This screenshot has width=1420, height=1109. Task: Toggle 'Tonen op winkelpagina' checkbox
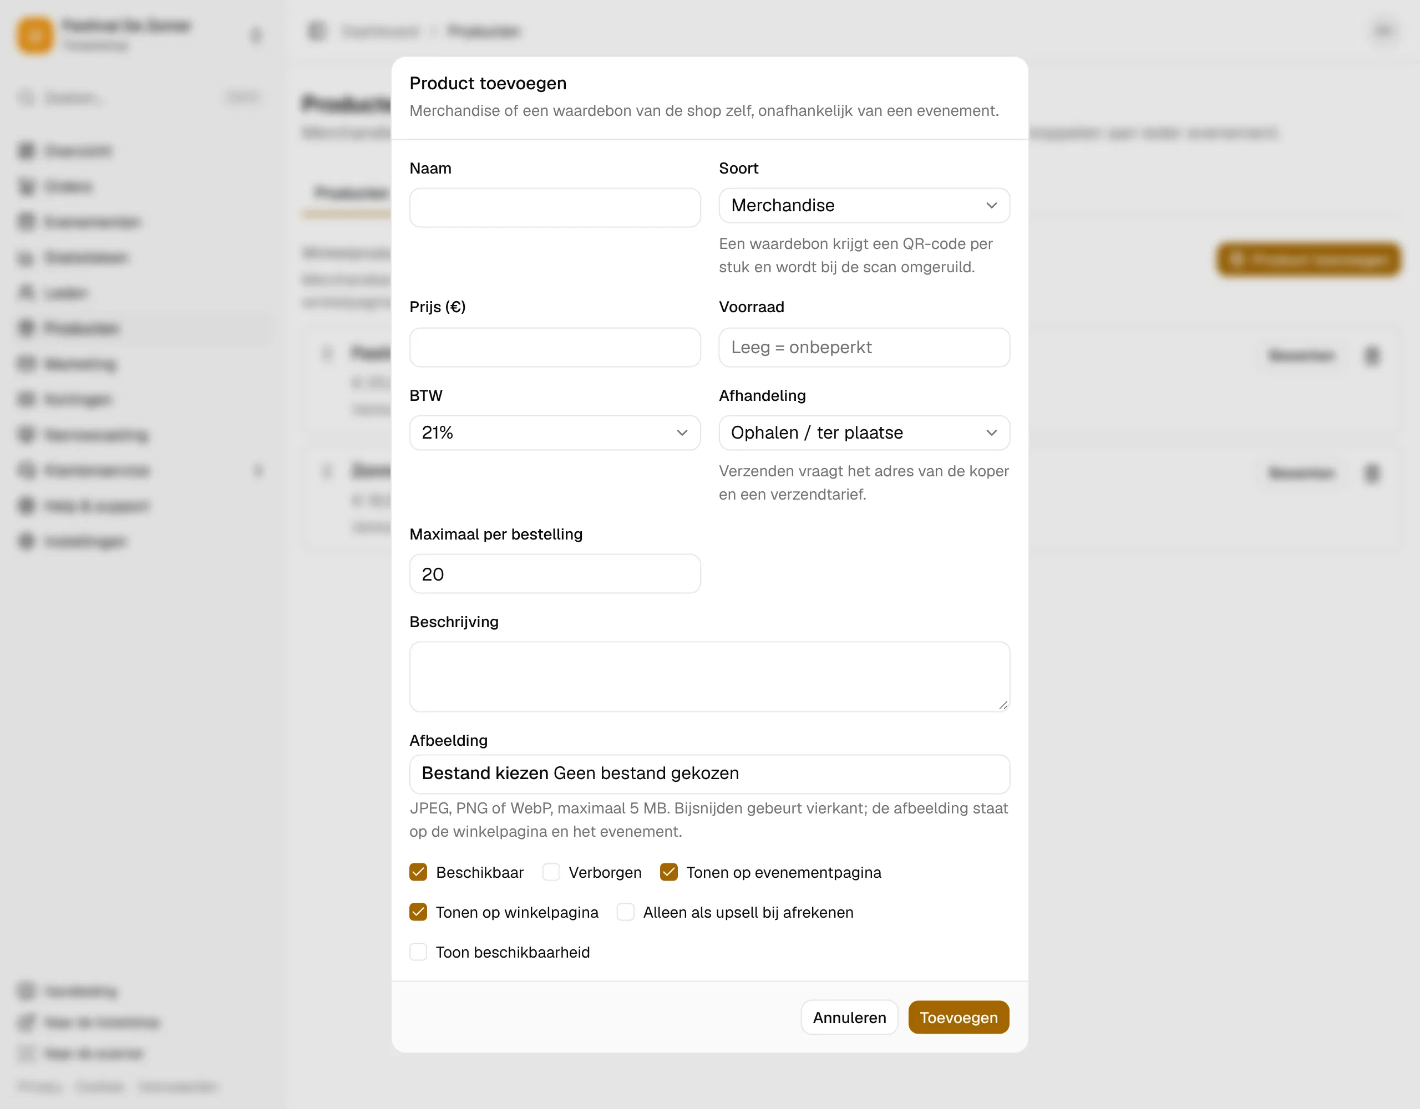pyautogui.click(x=418, y=912)
